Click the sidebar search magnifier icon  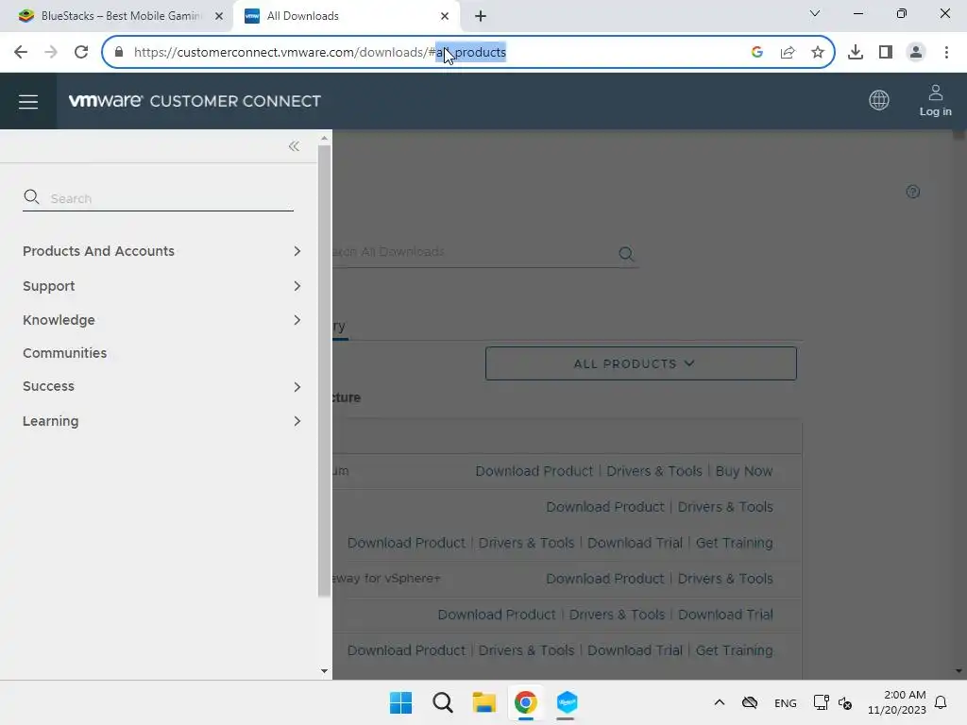coord(31,197)
